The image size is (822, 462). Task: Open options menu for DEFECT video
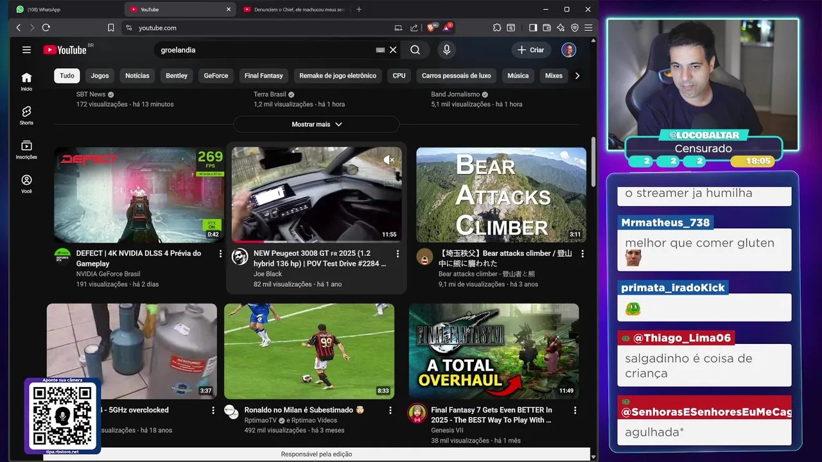[220, 254]
